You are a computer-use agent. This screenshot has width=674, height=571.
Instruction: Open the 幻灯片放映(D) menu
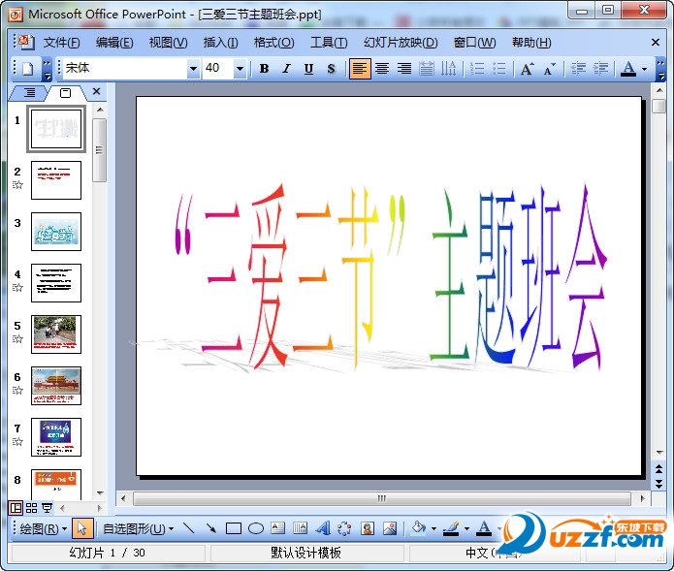click(401, 43)
